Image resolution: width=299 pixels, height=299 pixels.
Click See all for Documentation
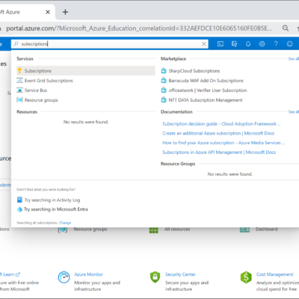(294, 112)
